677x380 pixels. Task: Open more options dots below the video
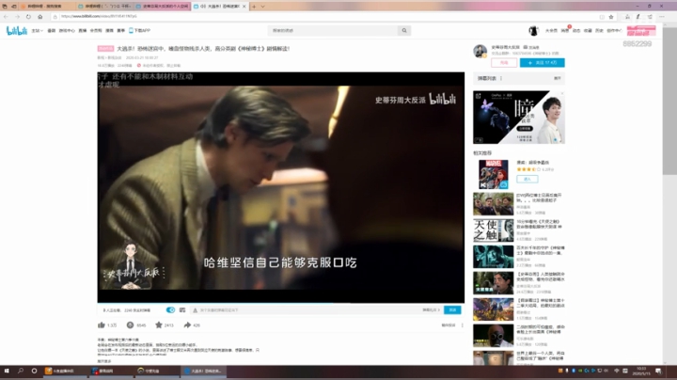(x=462, y=325)
